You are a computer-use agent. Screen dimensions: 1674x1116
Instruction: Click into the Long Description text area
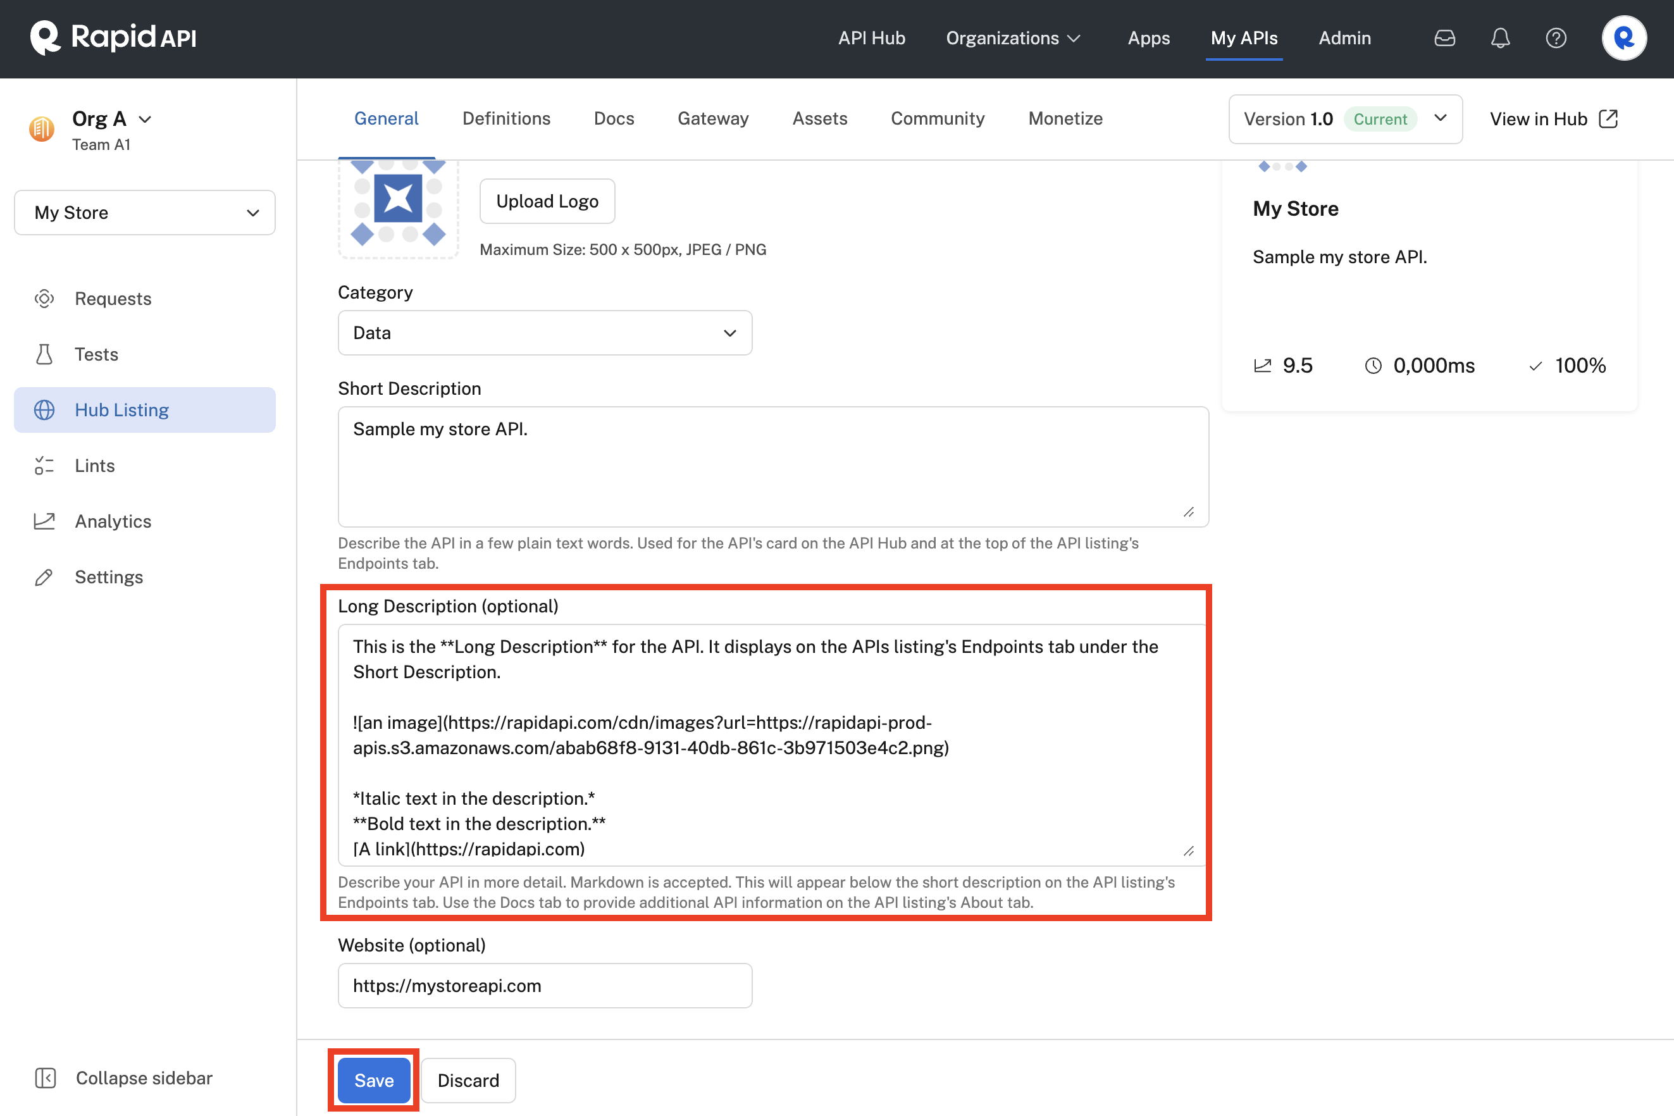point(773,745)
